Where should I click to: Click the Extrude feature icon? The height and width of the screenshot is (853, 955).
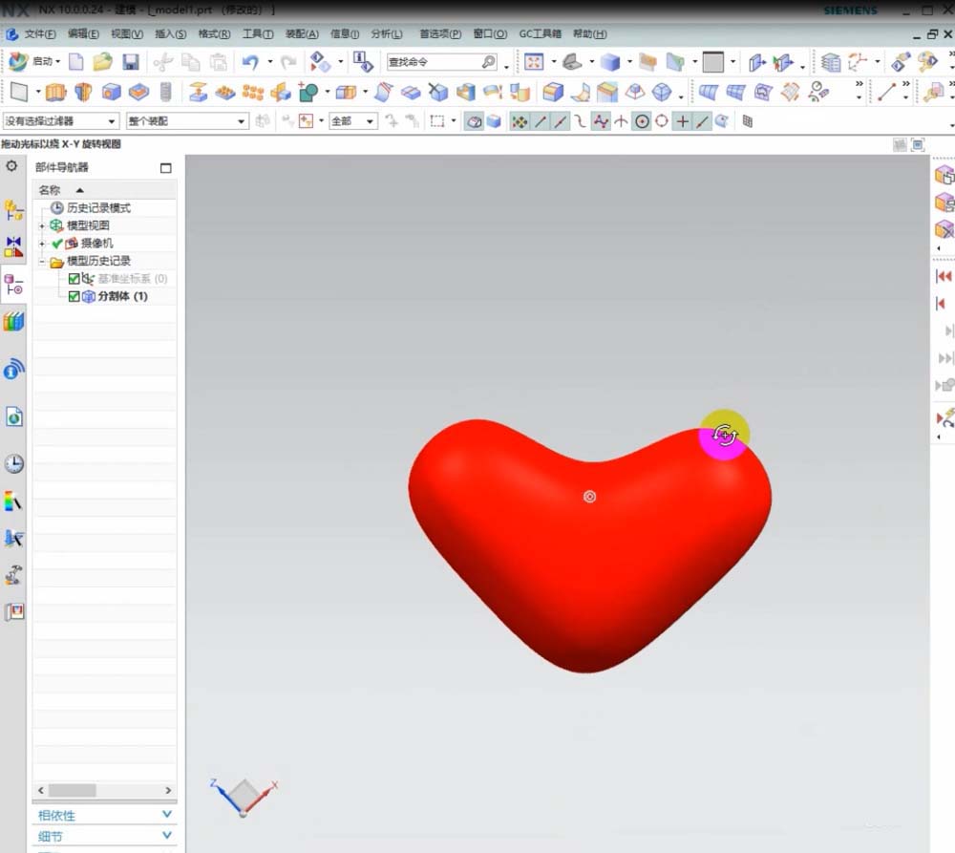click(x=54, y=93)
